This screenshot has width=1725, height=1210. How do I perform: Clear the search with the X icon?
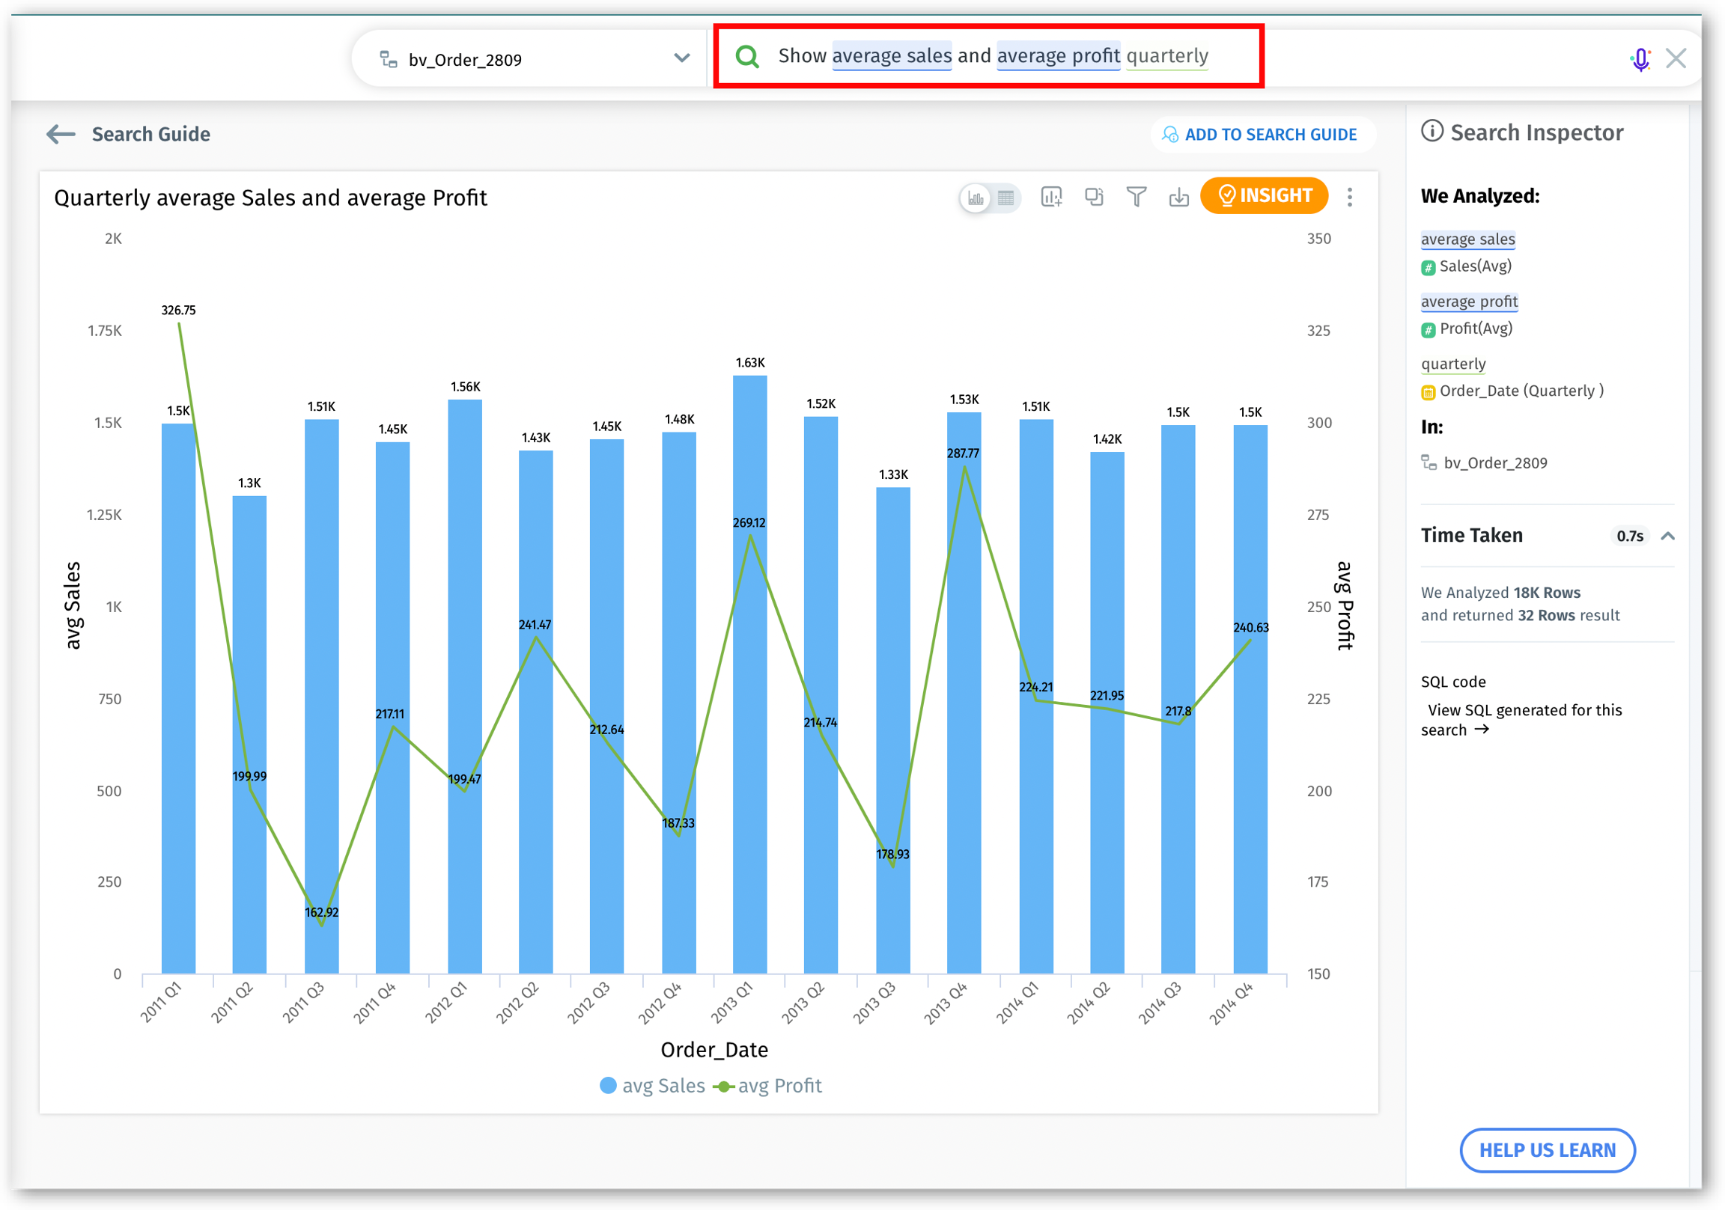[x=1676, y=58]
